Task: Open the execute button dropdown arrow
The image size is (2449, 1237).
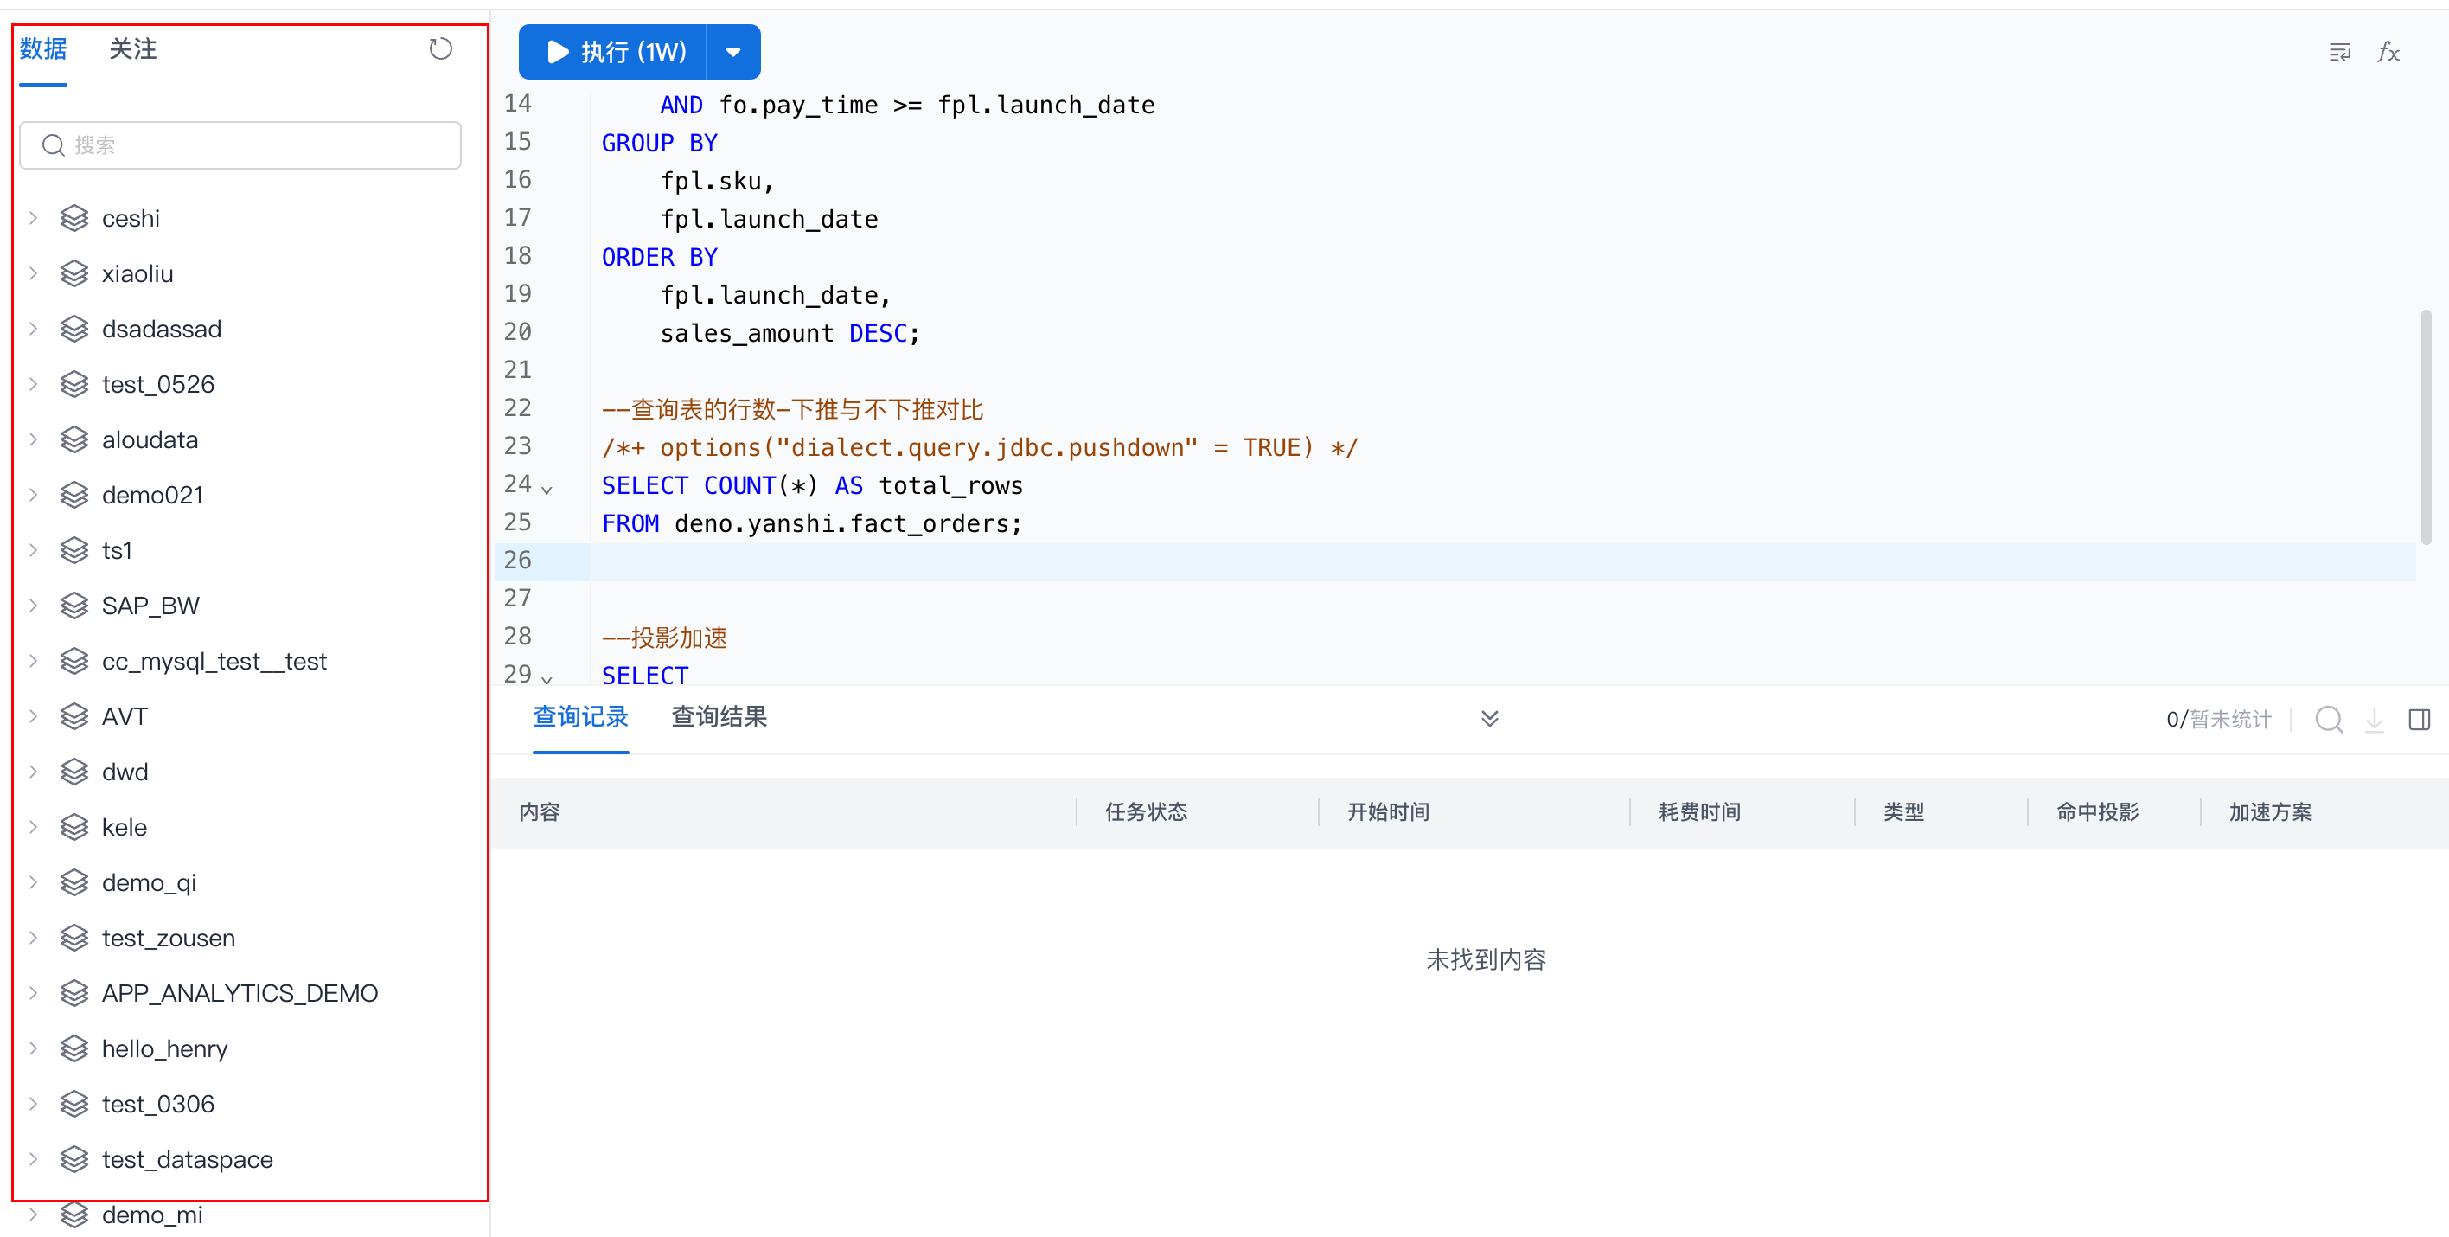Action: tap(733, 52)
